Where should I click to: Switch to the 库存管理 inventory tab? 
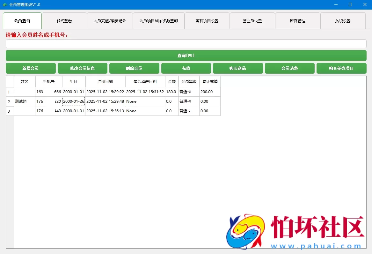click(298, 20)
